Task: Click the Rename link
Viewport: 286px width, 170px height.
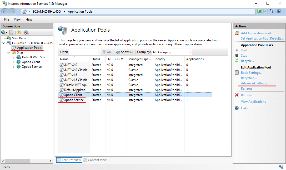Action: pyautogui.click(x=247, y=89)
